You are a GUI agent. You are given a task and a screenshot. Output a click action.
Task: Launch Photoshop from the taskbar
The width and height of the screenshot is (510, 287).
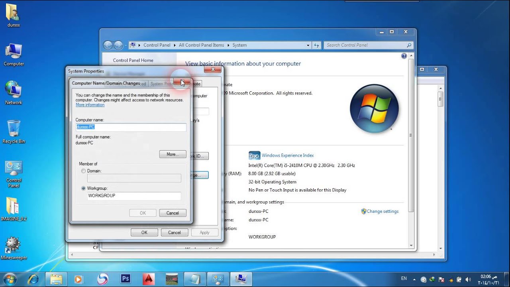(126, 279)
